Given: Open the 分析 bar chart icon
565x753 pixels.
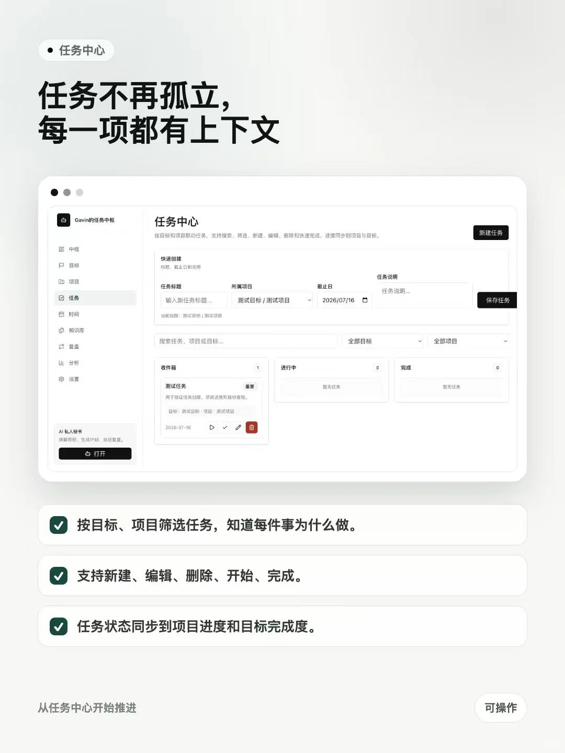Looking at the screenshot, I should coord(61,363).
